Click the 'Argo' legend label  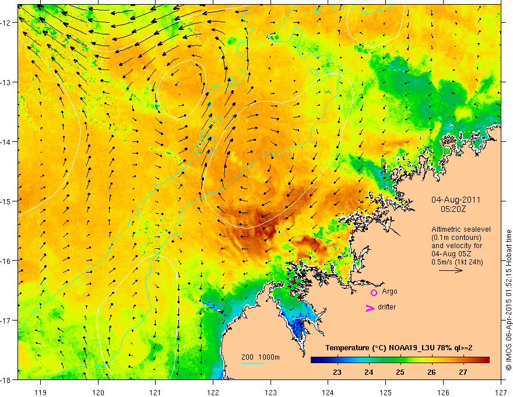(x=389, y=291)
